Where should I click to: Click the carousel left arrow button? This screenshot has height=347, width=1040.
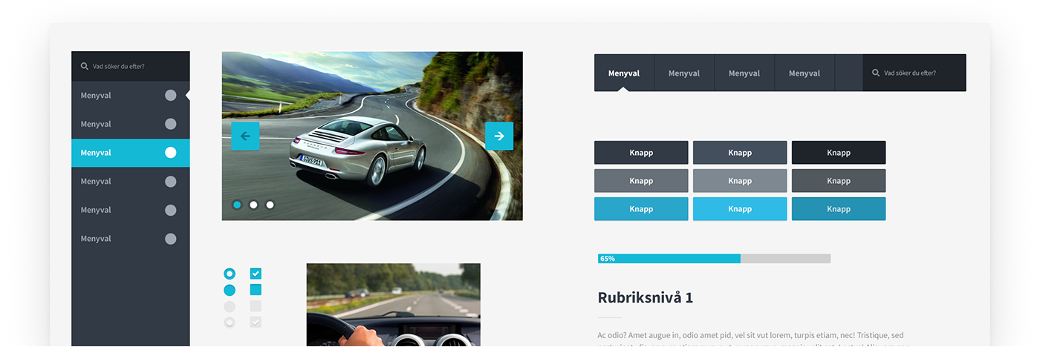point(245,136)
